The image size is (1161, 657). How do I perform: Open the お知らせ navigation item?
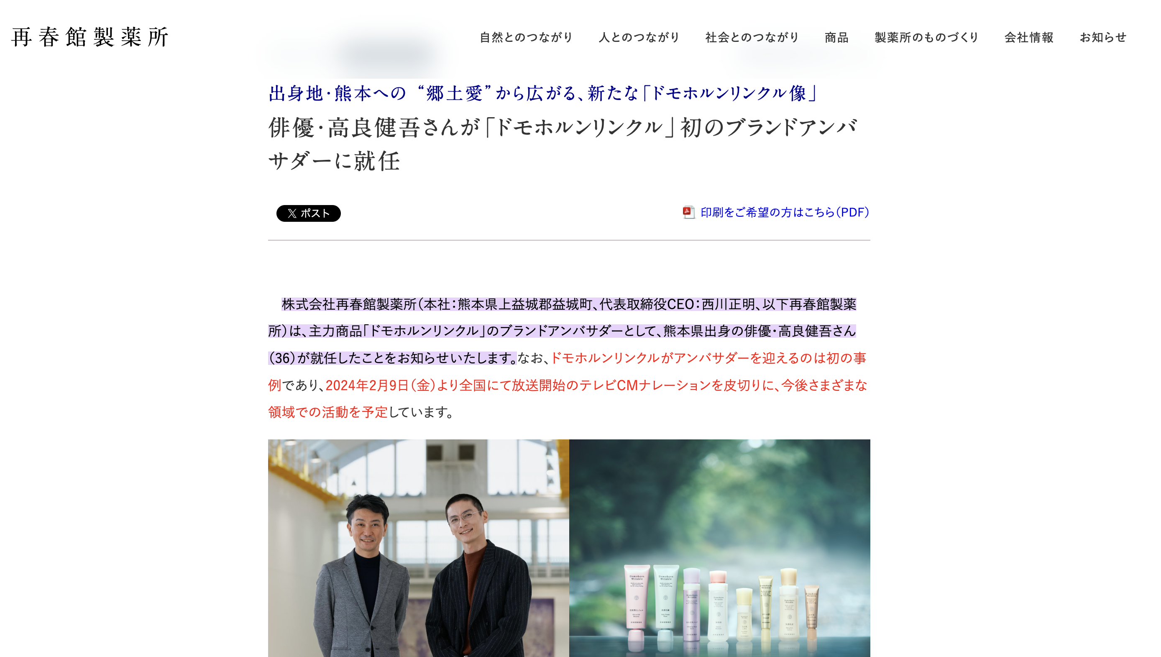1103,37
